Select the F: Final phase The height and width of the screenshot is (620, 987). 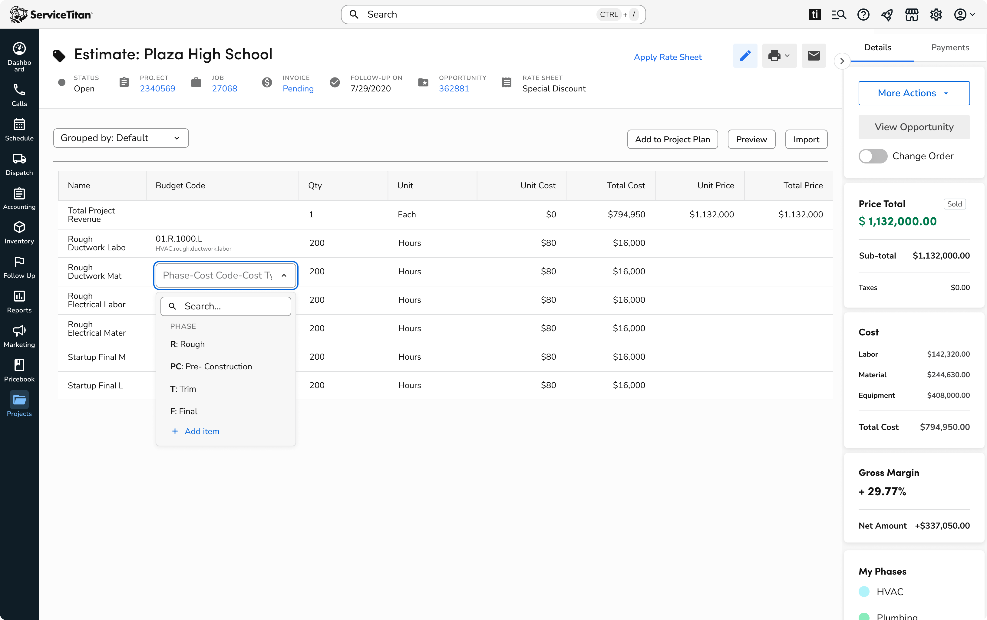coord(226,411)
